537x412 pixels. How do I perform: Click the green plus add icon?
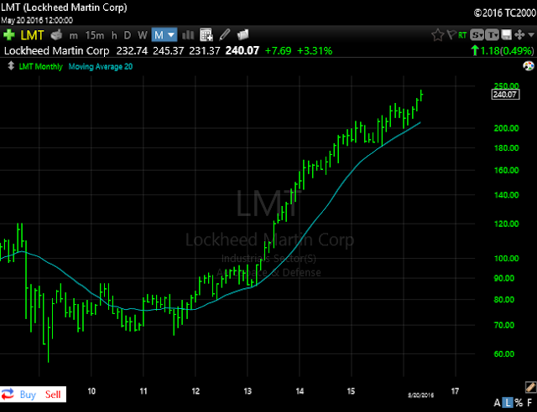click(x=8, y=34)
